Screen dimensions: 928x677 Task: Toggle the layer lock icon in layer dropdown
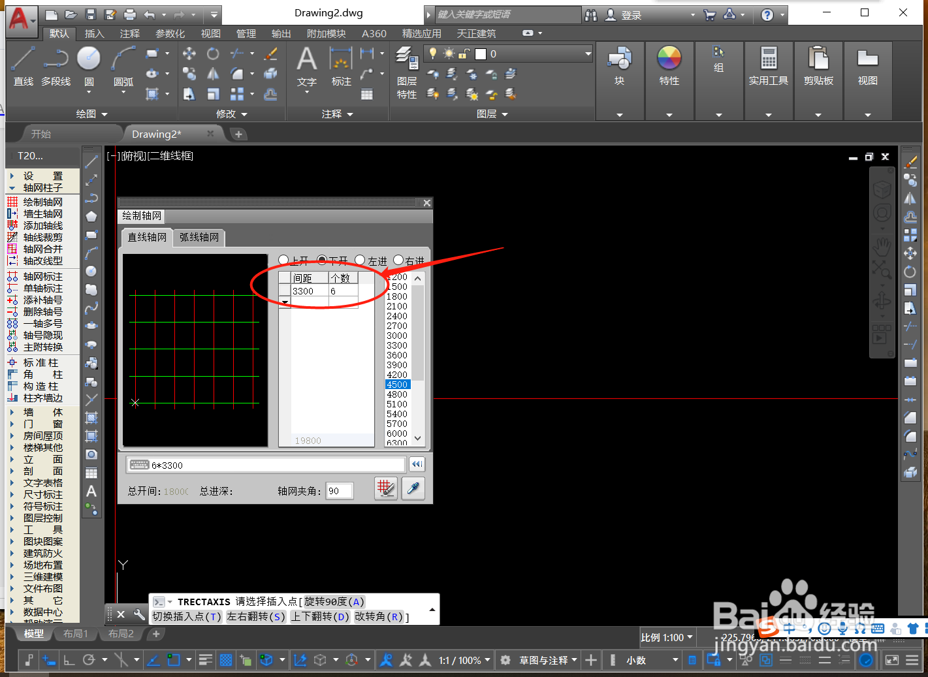pos(464,54)
